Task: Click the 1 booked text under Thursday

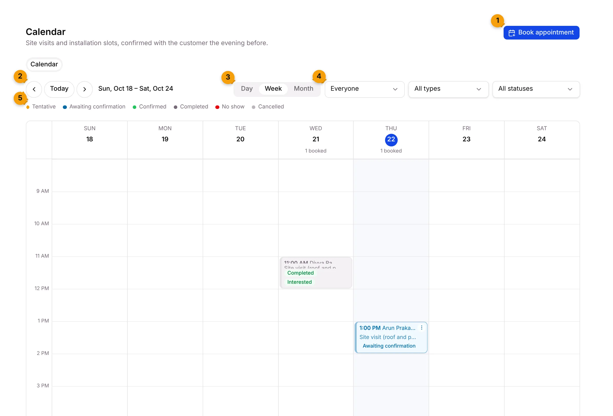Action: click(x=391, y=151)
